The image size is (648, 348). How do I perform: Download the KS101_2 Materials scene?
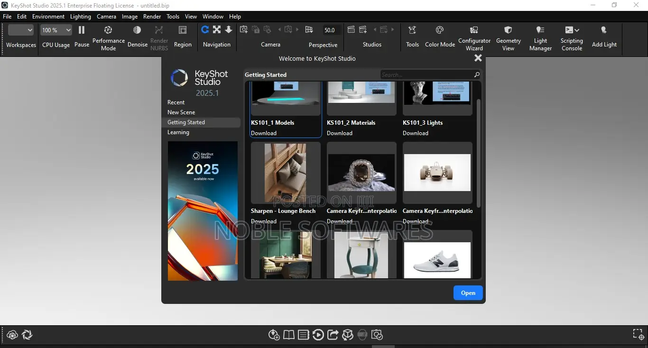click(x=340, y=133)
